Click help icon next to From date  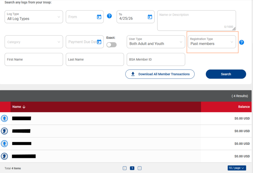pyautogui.click(x=109, y=16)
